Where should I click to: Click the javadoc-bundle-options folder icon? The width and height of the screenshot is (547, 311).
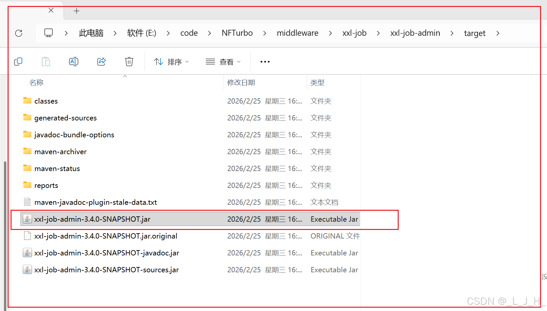27,134
